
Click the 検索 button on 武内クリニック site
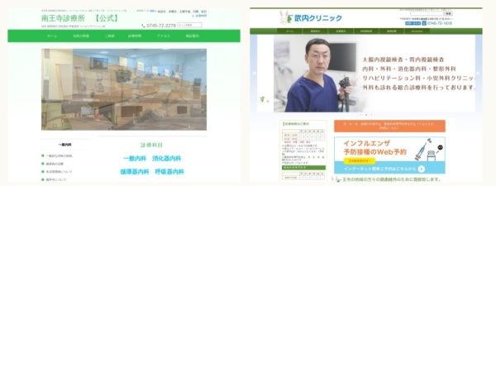pos(449,13)
